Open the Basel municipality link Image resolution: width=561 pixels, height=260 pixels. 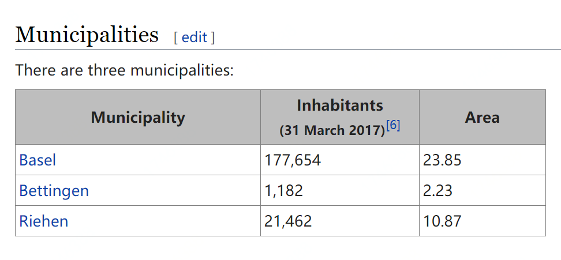point(38,160)
